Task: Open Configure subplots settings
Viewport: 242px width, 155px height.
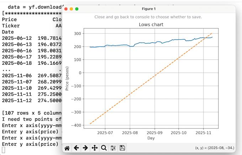Action: pyautogui.click(x=113, y=148)
